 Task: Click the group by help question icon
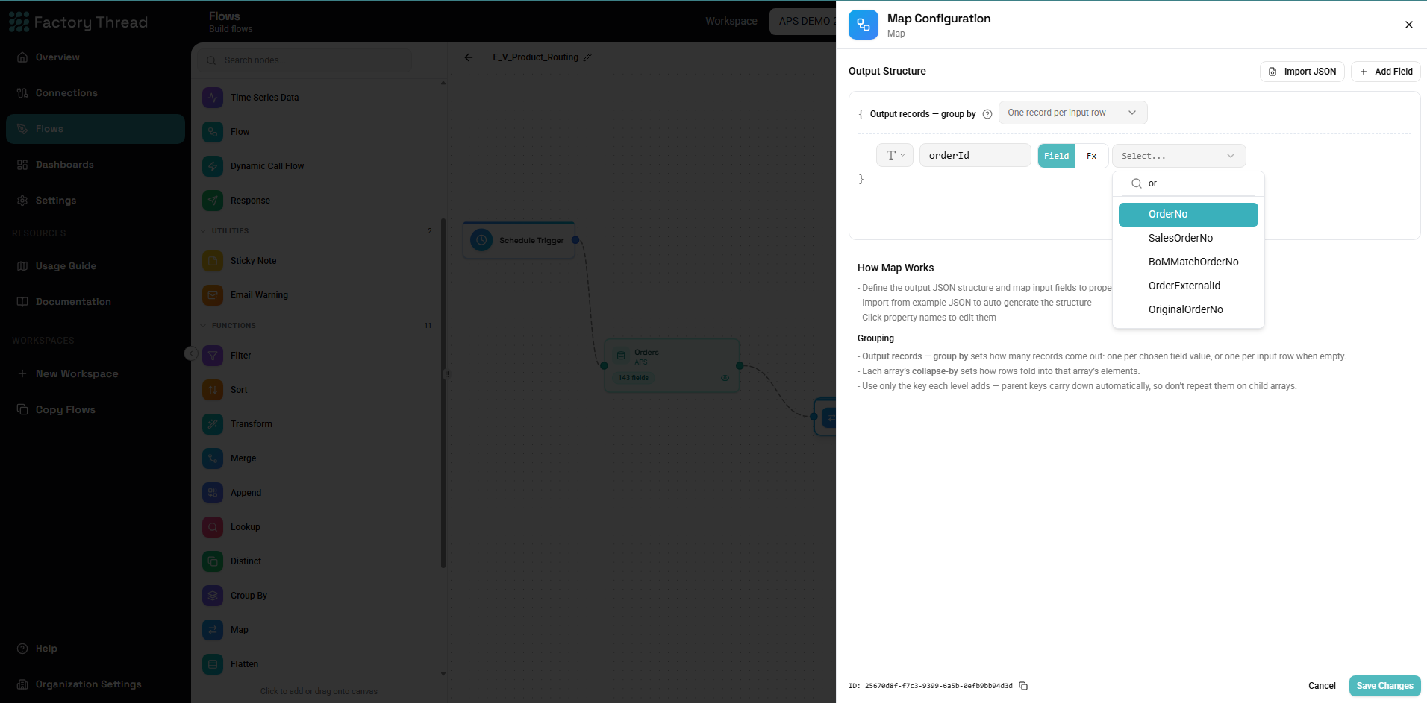tap(987, 114)
